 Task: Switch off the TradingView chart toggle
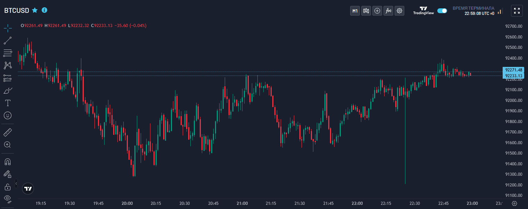[x=442, y=11]
